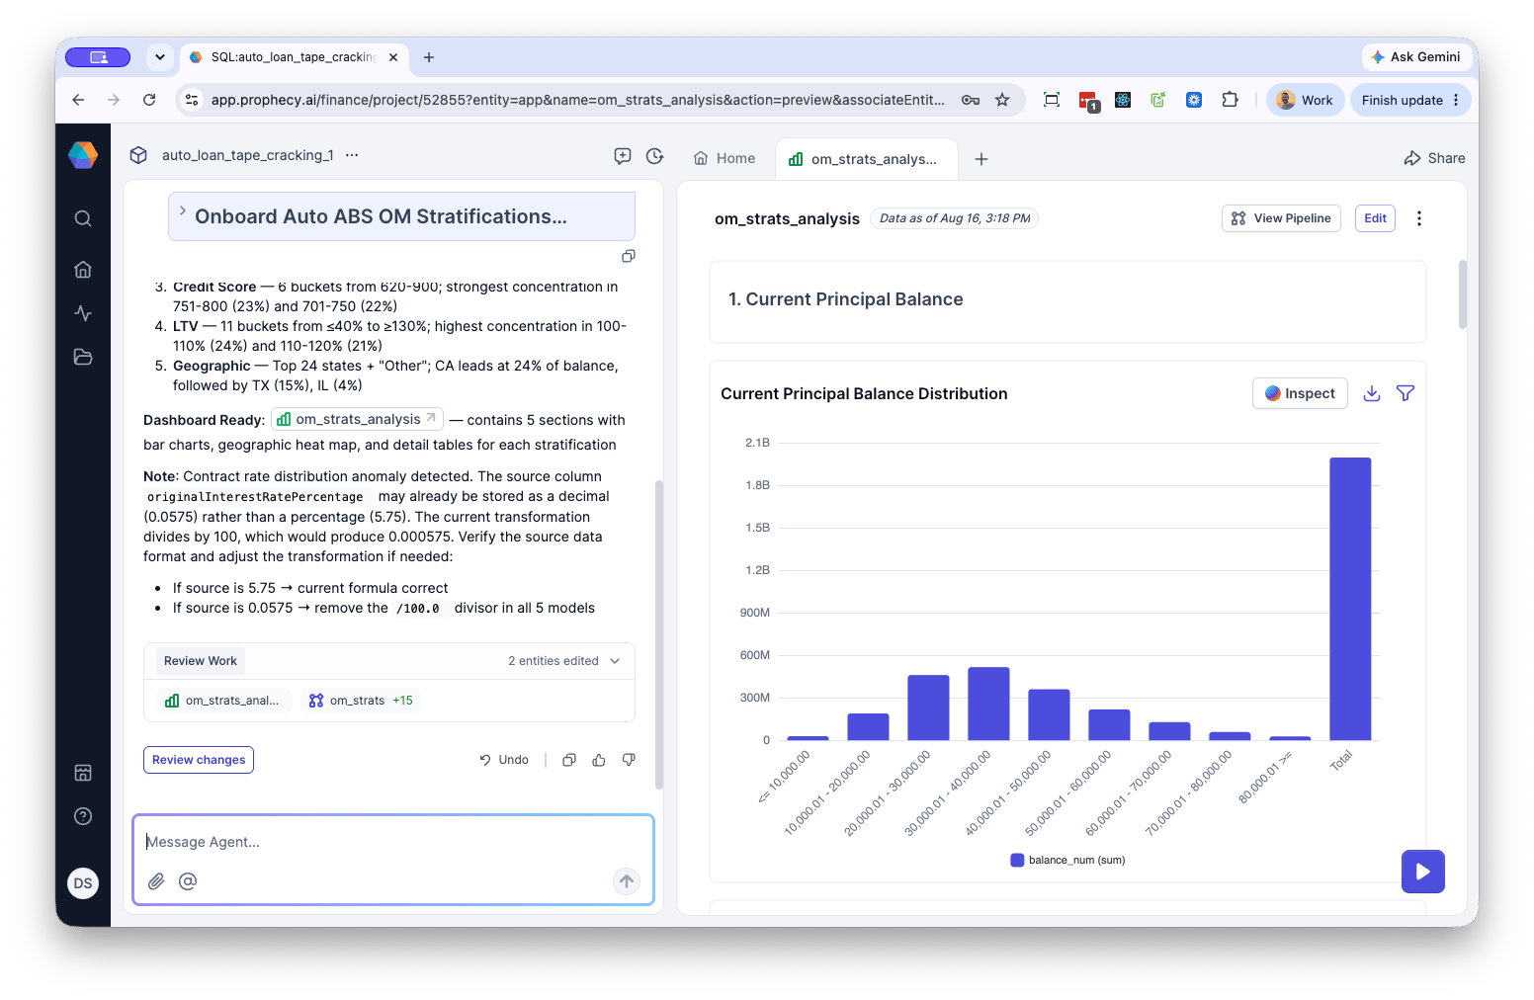Click the thumbs down feedback icon
This screenshot has height=1000, width=1534.
pyautogui.click(x=629, y=760)
